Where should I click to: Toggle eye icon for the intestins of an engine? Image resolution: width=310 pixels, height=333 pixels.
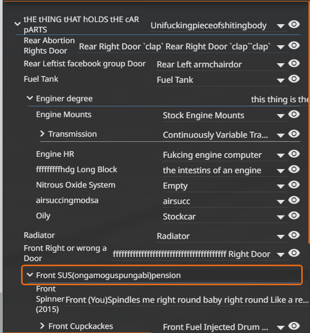tap(294, 170)
